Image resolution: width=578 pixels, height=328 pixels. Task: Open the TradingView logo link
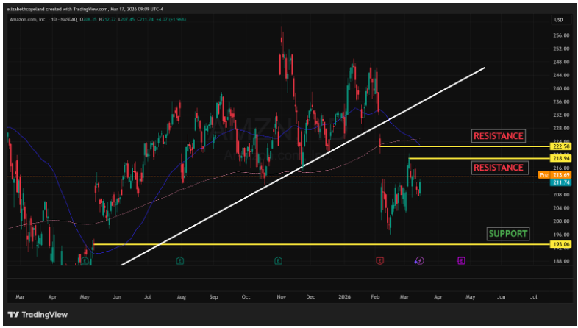(x=38, y=315)
